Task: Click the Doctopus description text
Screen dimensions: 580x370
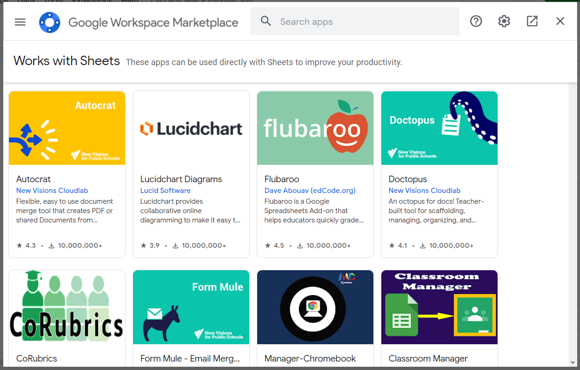Action: click(436, 211)
